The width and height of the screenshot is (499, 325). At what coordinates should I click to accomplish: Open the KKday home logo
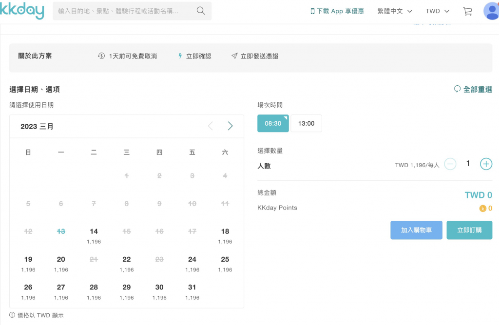pos(21,11)
